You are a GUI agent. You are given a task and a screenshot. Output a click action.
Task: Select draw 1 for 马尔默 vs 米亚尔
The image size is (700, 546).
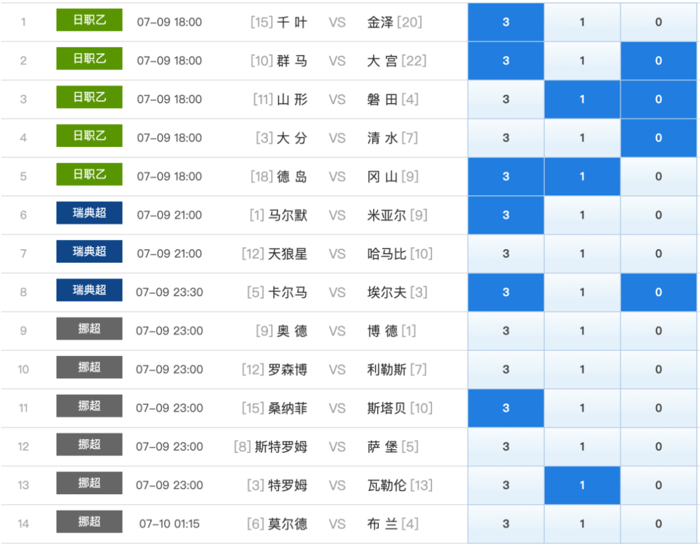(x=582, y=215)
